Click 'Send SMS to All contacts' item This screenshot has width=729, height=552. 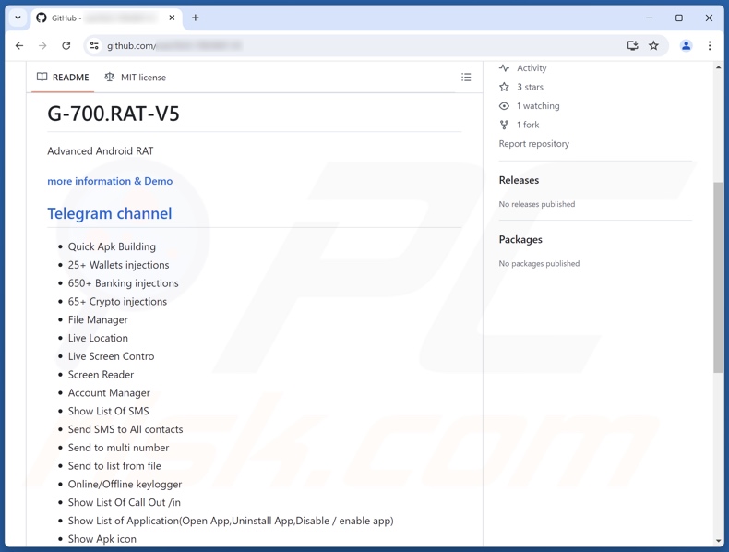pyautogui.click(x=125, y=429)
